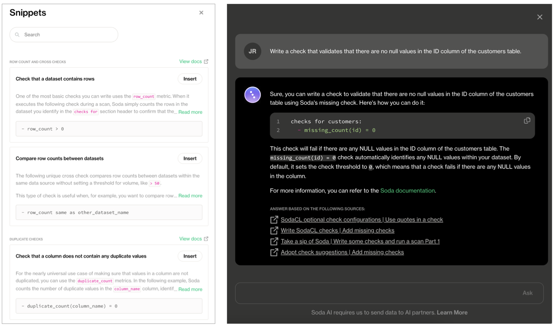Viewport: 555px width, 327px height.
Task: Click external icon beside Write SodaCL checks
Action: (274, 231)
